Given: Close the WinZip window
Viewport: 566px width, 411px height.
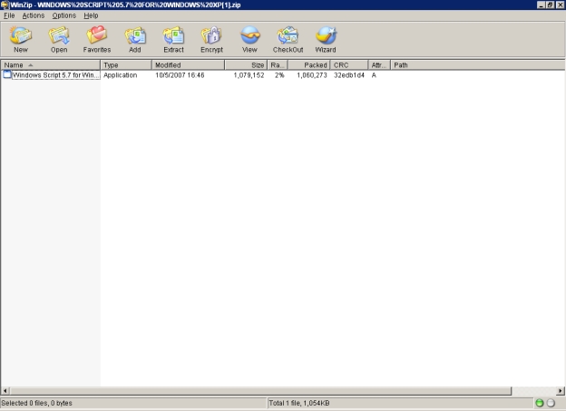Looking at the screenshot, I should (560, 5).
